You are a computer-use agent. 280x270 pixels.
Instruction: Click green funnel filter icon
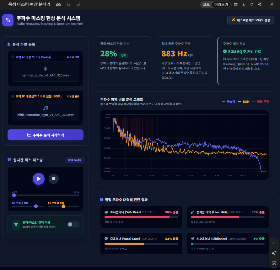point(16,225)
